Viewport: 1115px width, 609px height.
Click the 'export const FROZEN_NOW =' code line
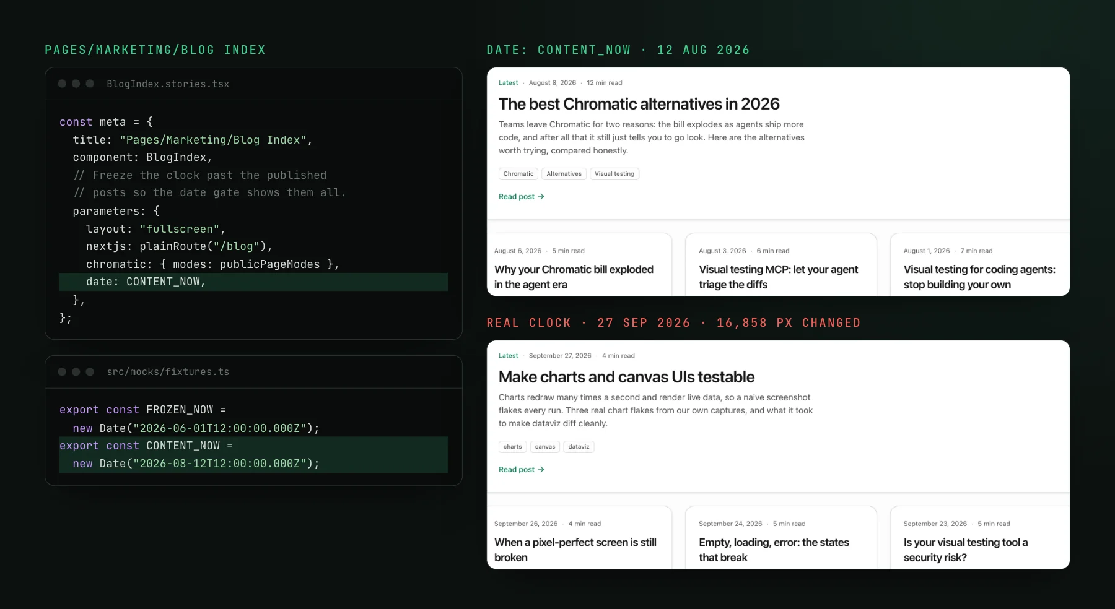click(x=142, y=410)
